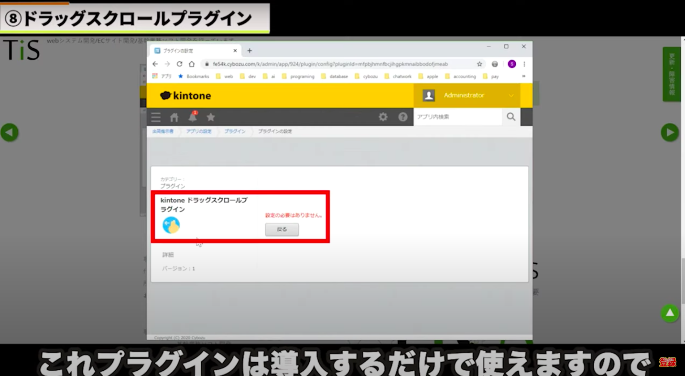This screenshot has height=376, width=685.
Task: Click the green next slide arrow
Action: tap(670, 132)
